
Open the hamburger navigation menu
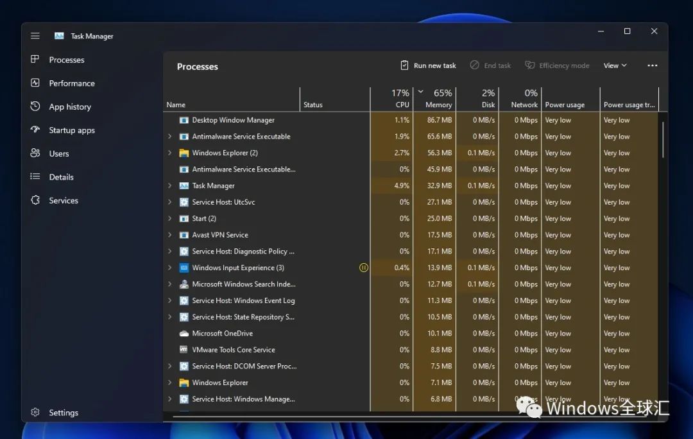coord(35,36)
